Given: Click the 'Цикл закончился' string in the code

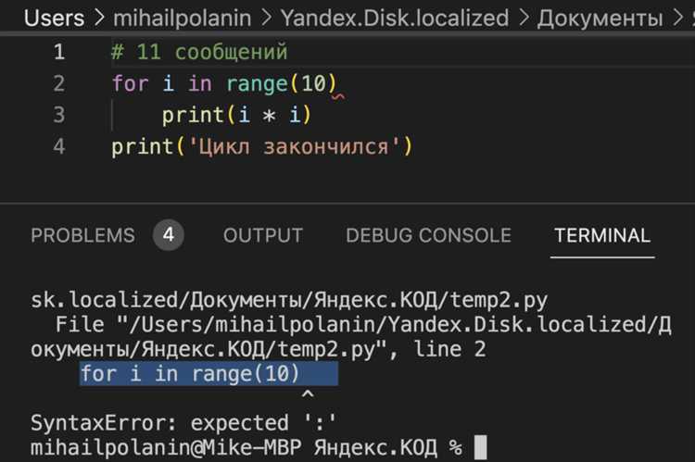Looking at the screenshot, I should 295,146.
